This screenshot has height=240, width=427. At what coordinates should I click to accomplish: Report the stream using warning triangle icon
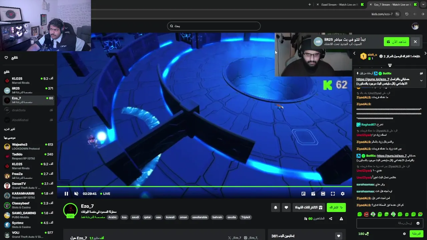341,219
